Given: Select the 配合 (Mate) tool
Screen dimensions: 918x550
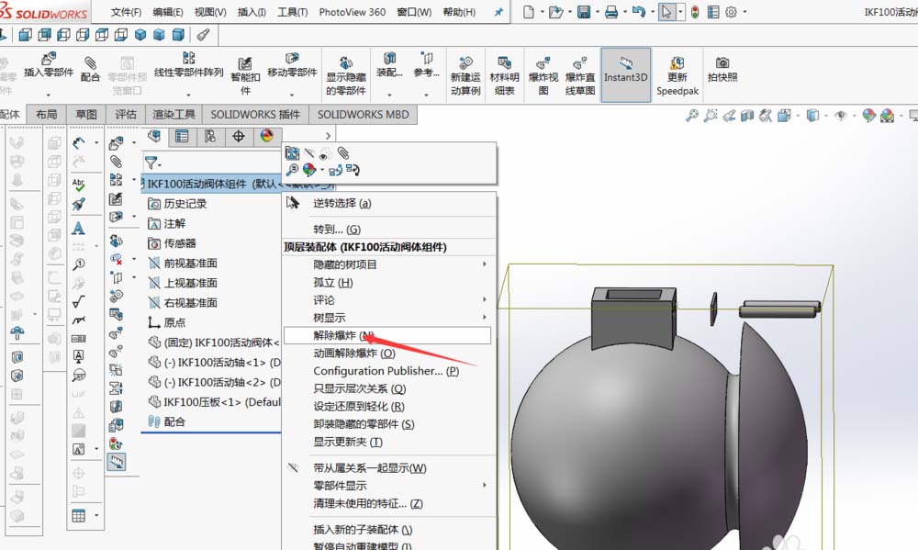Looking at the screenshot, I should (x=89, y=69).
